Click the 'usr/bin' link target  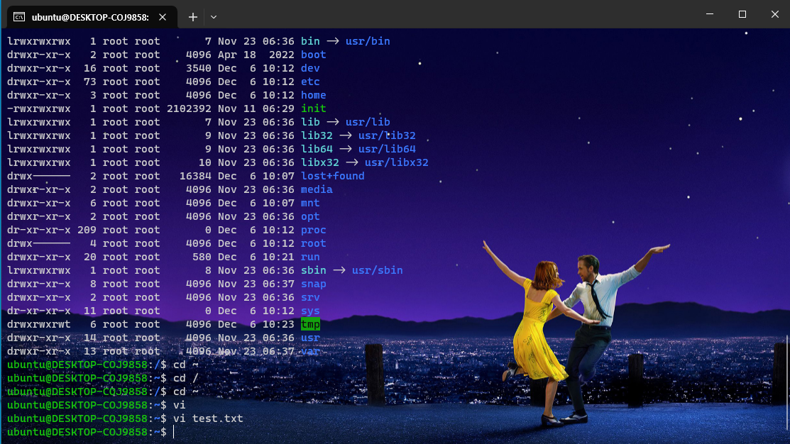tap(368, 40)
